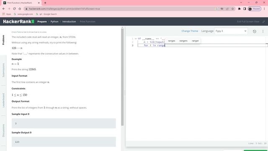Open the Apps bookmark shortcut
Viewport: 268px width, 151px height.
7,14
